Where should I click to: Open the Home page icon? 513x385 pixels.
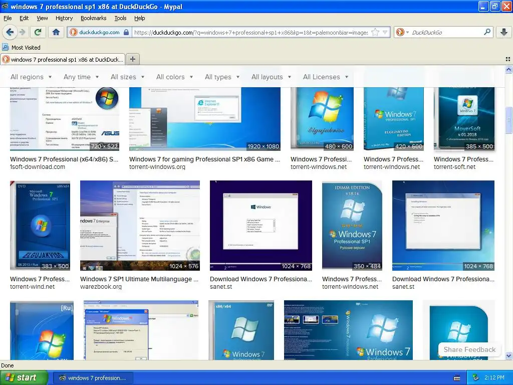[56, 32]
